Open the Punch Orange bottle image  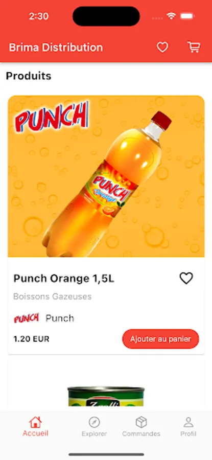click(106, 176)
